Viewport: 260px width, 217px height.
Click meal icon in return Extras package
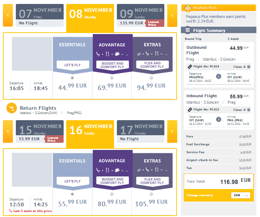157,170
